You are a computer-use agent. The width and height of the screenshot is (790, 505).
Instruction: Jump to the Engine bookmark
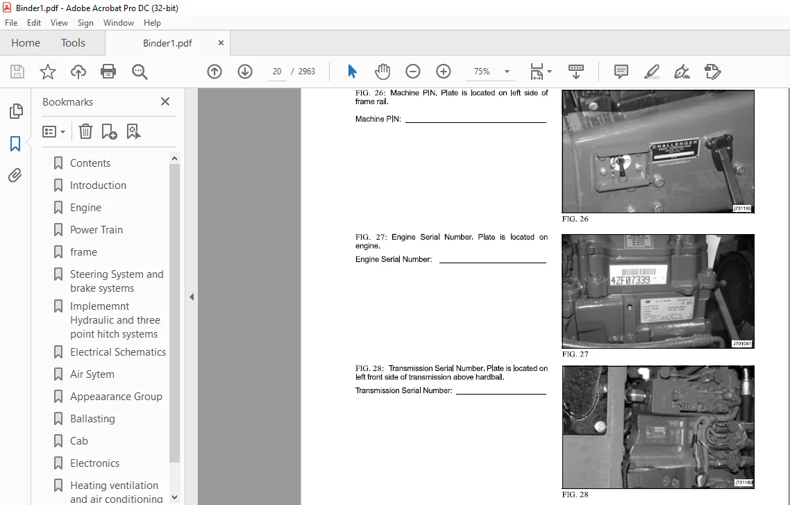(85, 207)
